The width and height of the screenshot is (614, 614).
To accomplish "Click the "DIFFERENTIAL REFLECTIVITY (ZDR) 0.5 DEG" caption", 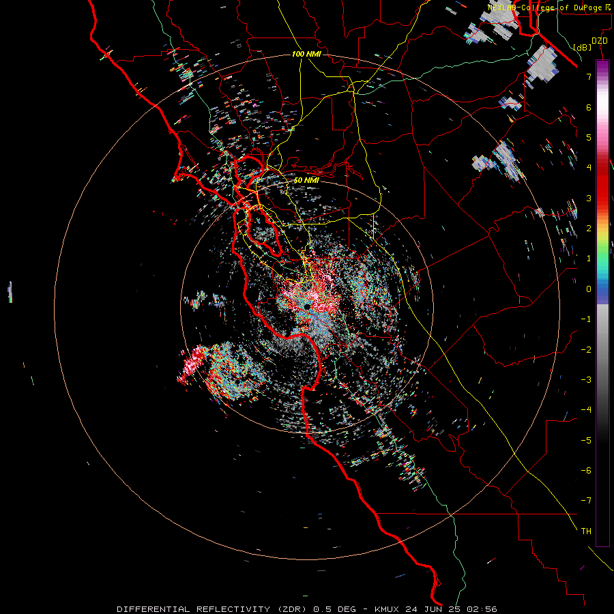I will pos(236,609).
